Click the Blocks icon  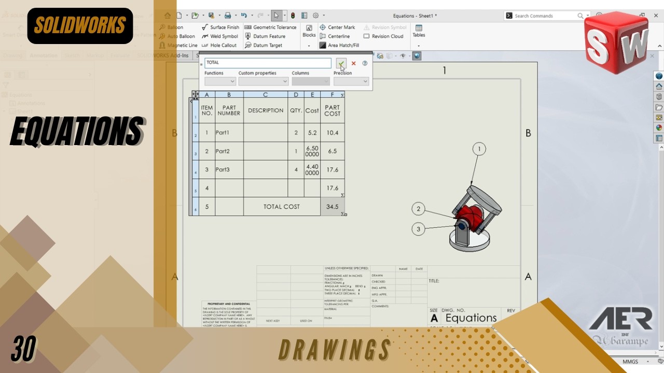tap(309, 31)
